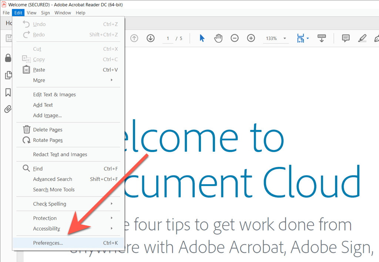Choose Preferences... from Edit menu
Screen dimensions: 379x262
tap(68, 243)
